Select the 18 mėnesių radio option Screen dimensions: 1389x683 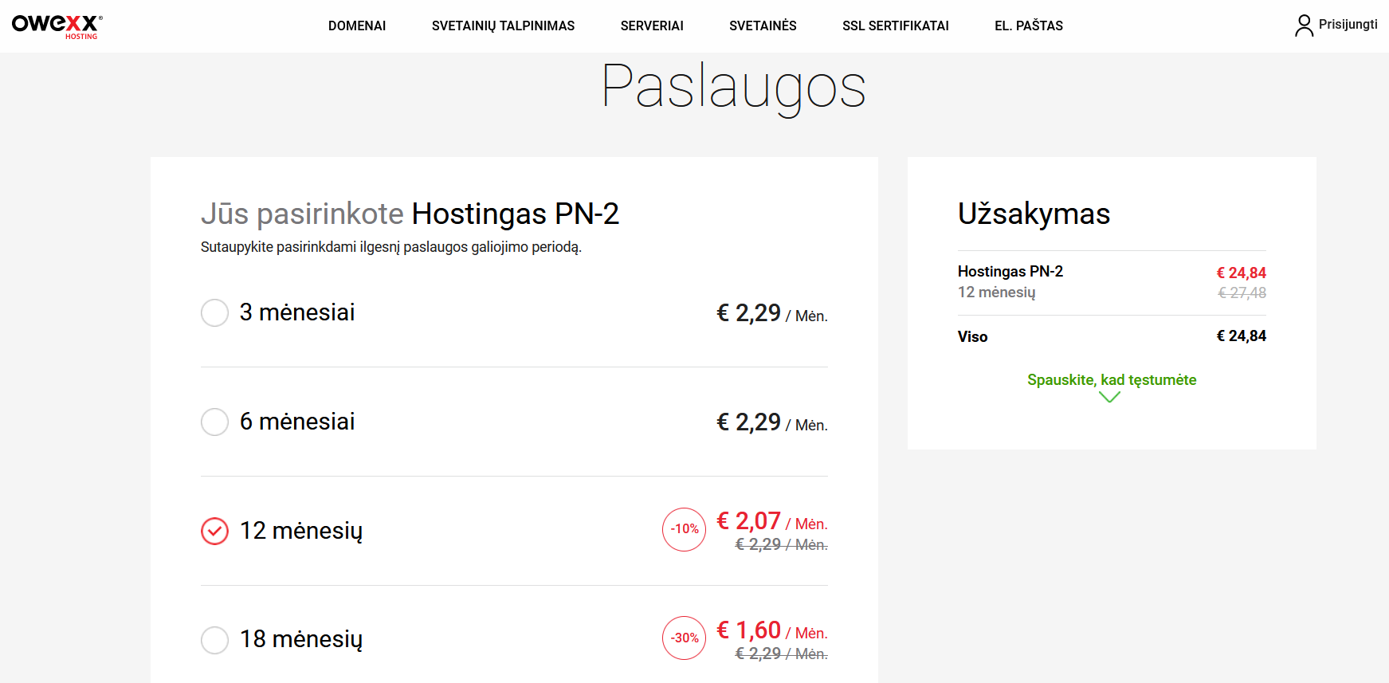[x=214, y=639]
